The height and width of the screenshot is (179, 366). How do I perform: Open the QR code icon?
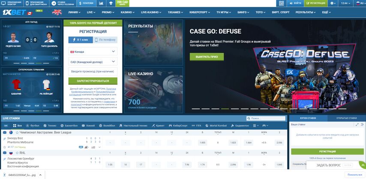[x=281, y=3]
